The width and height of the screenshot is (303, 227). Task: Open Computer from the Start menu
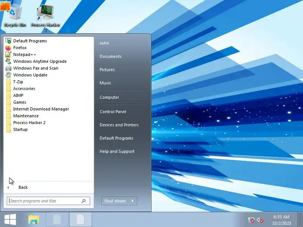109,97
